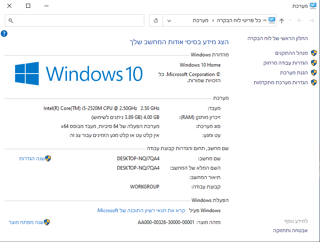Close the system window
320x242 pixels.
point(9,6)
